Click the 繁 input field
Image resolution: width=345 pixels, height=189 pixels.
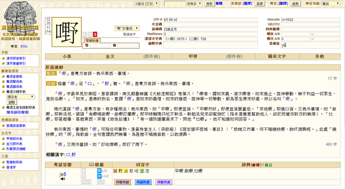100,46
